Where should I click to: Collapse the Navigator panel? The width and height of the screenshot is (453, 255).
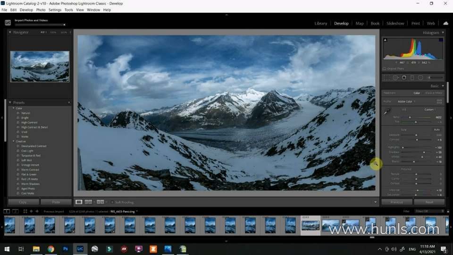pos(10,32)
